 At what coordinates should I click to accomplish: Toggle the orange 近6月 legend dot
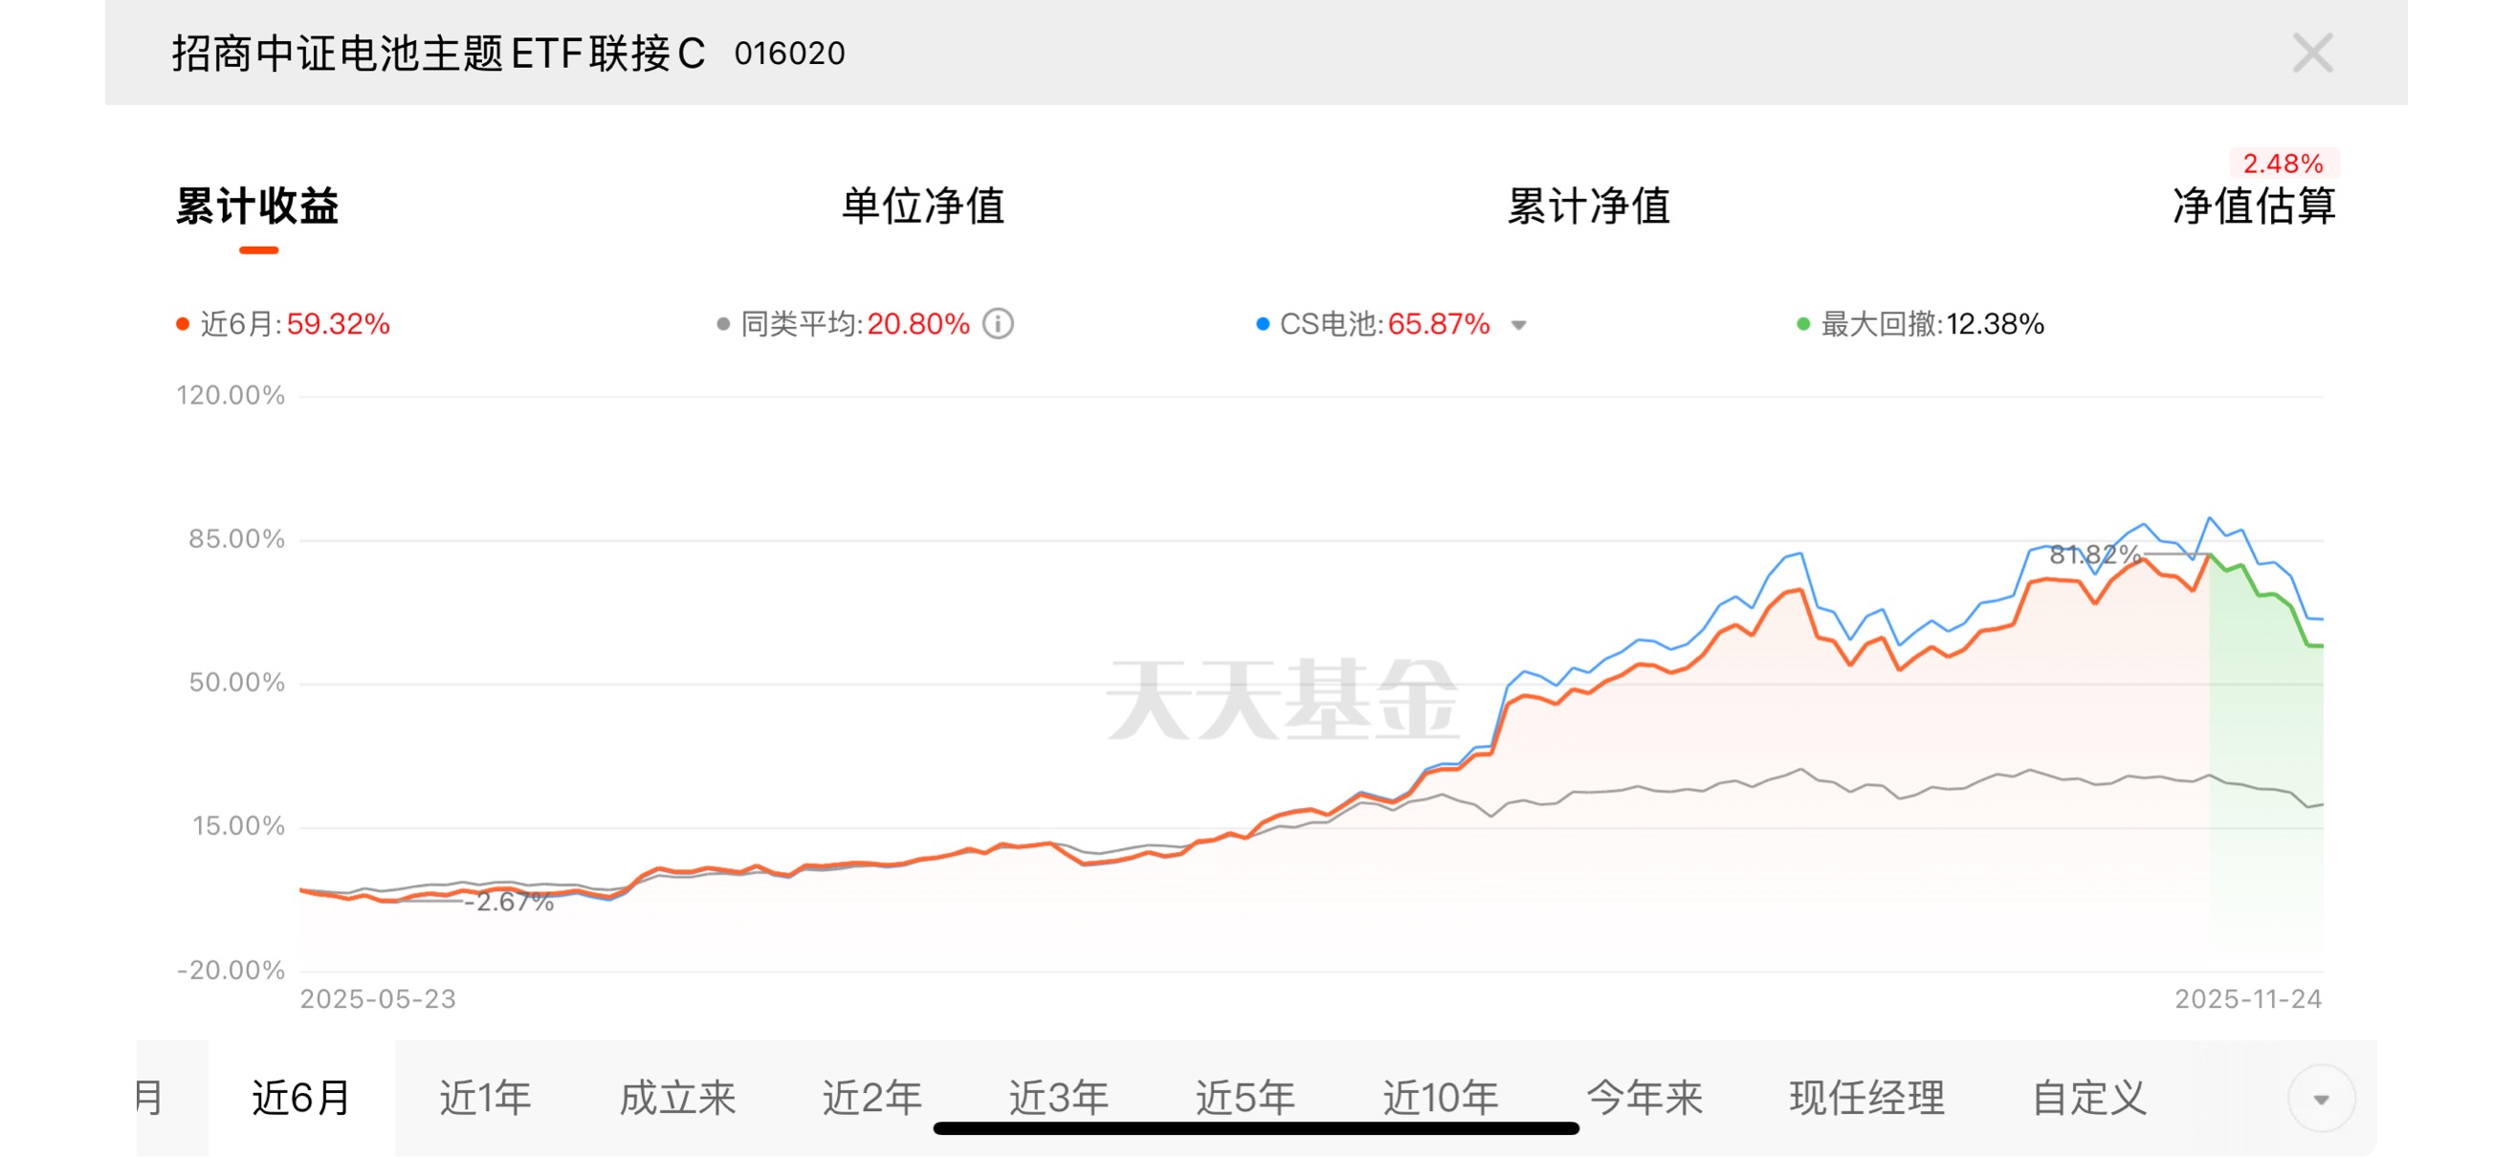coord(183,324)
